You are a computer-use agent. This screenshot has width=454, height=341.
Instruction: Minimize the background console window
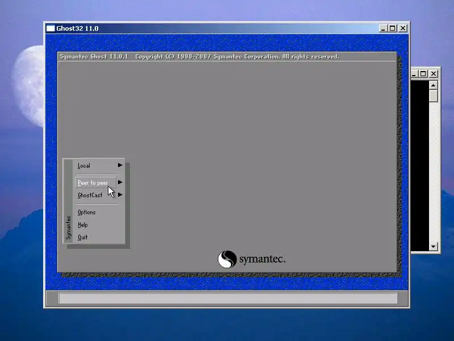coord(414,74)
